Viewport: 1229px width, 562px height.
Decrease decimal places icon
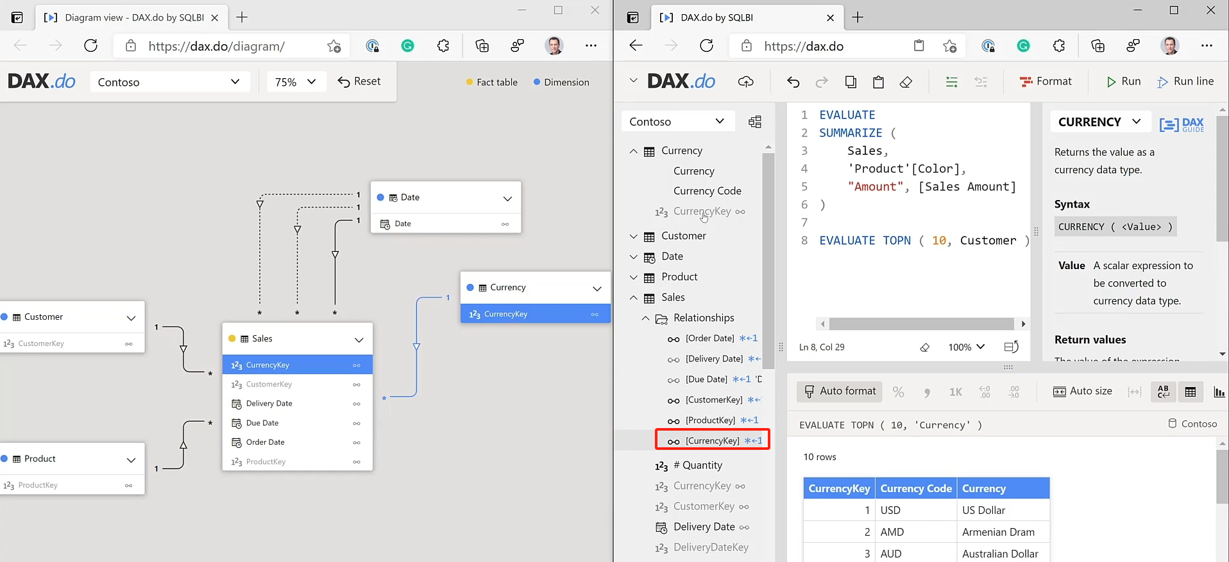[x=1013, y=392]
